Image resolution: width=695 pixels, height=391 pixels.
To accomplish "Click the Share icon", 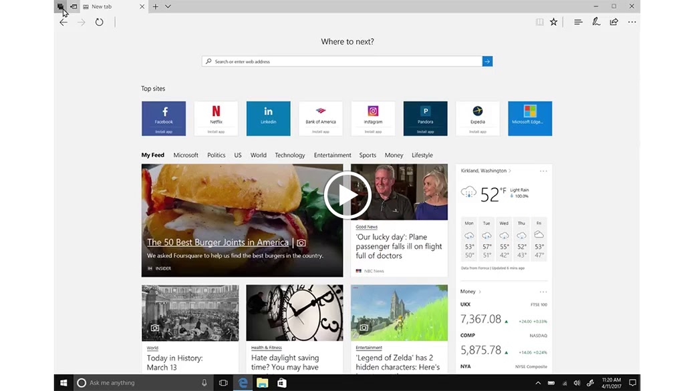I will (x=614, y=22).
